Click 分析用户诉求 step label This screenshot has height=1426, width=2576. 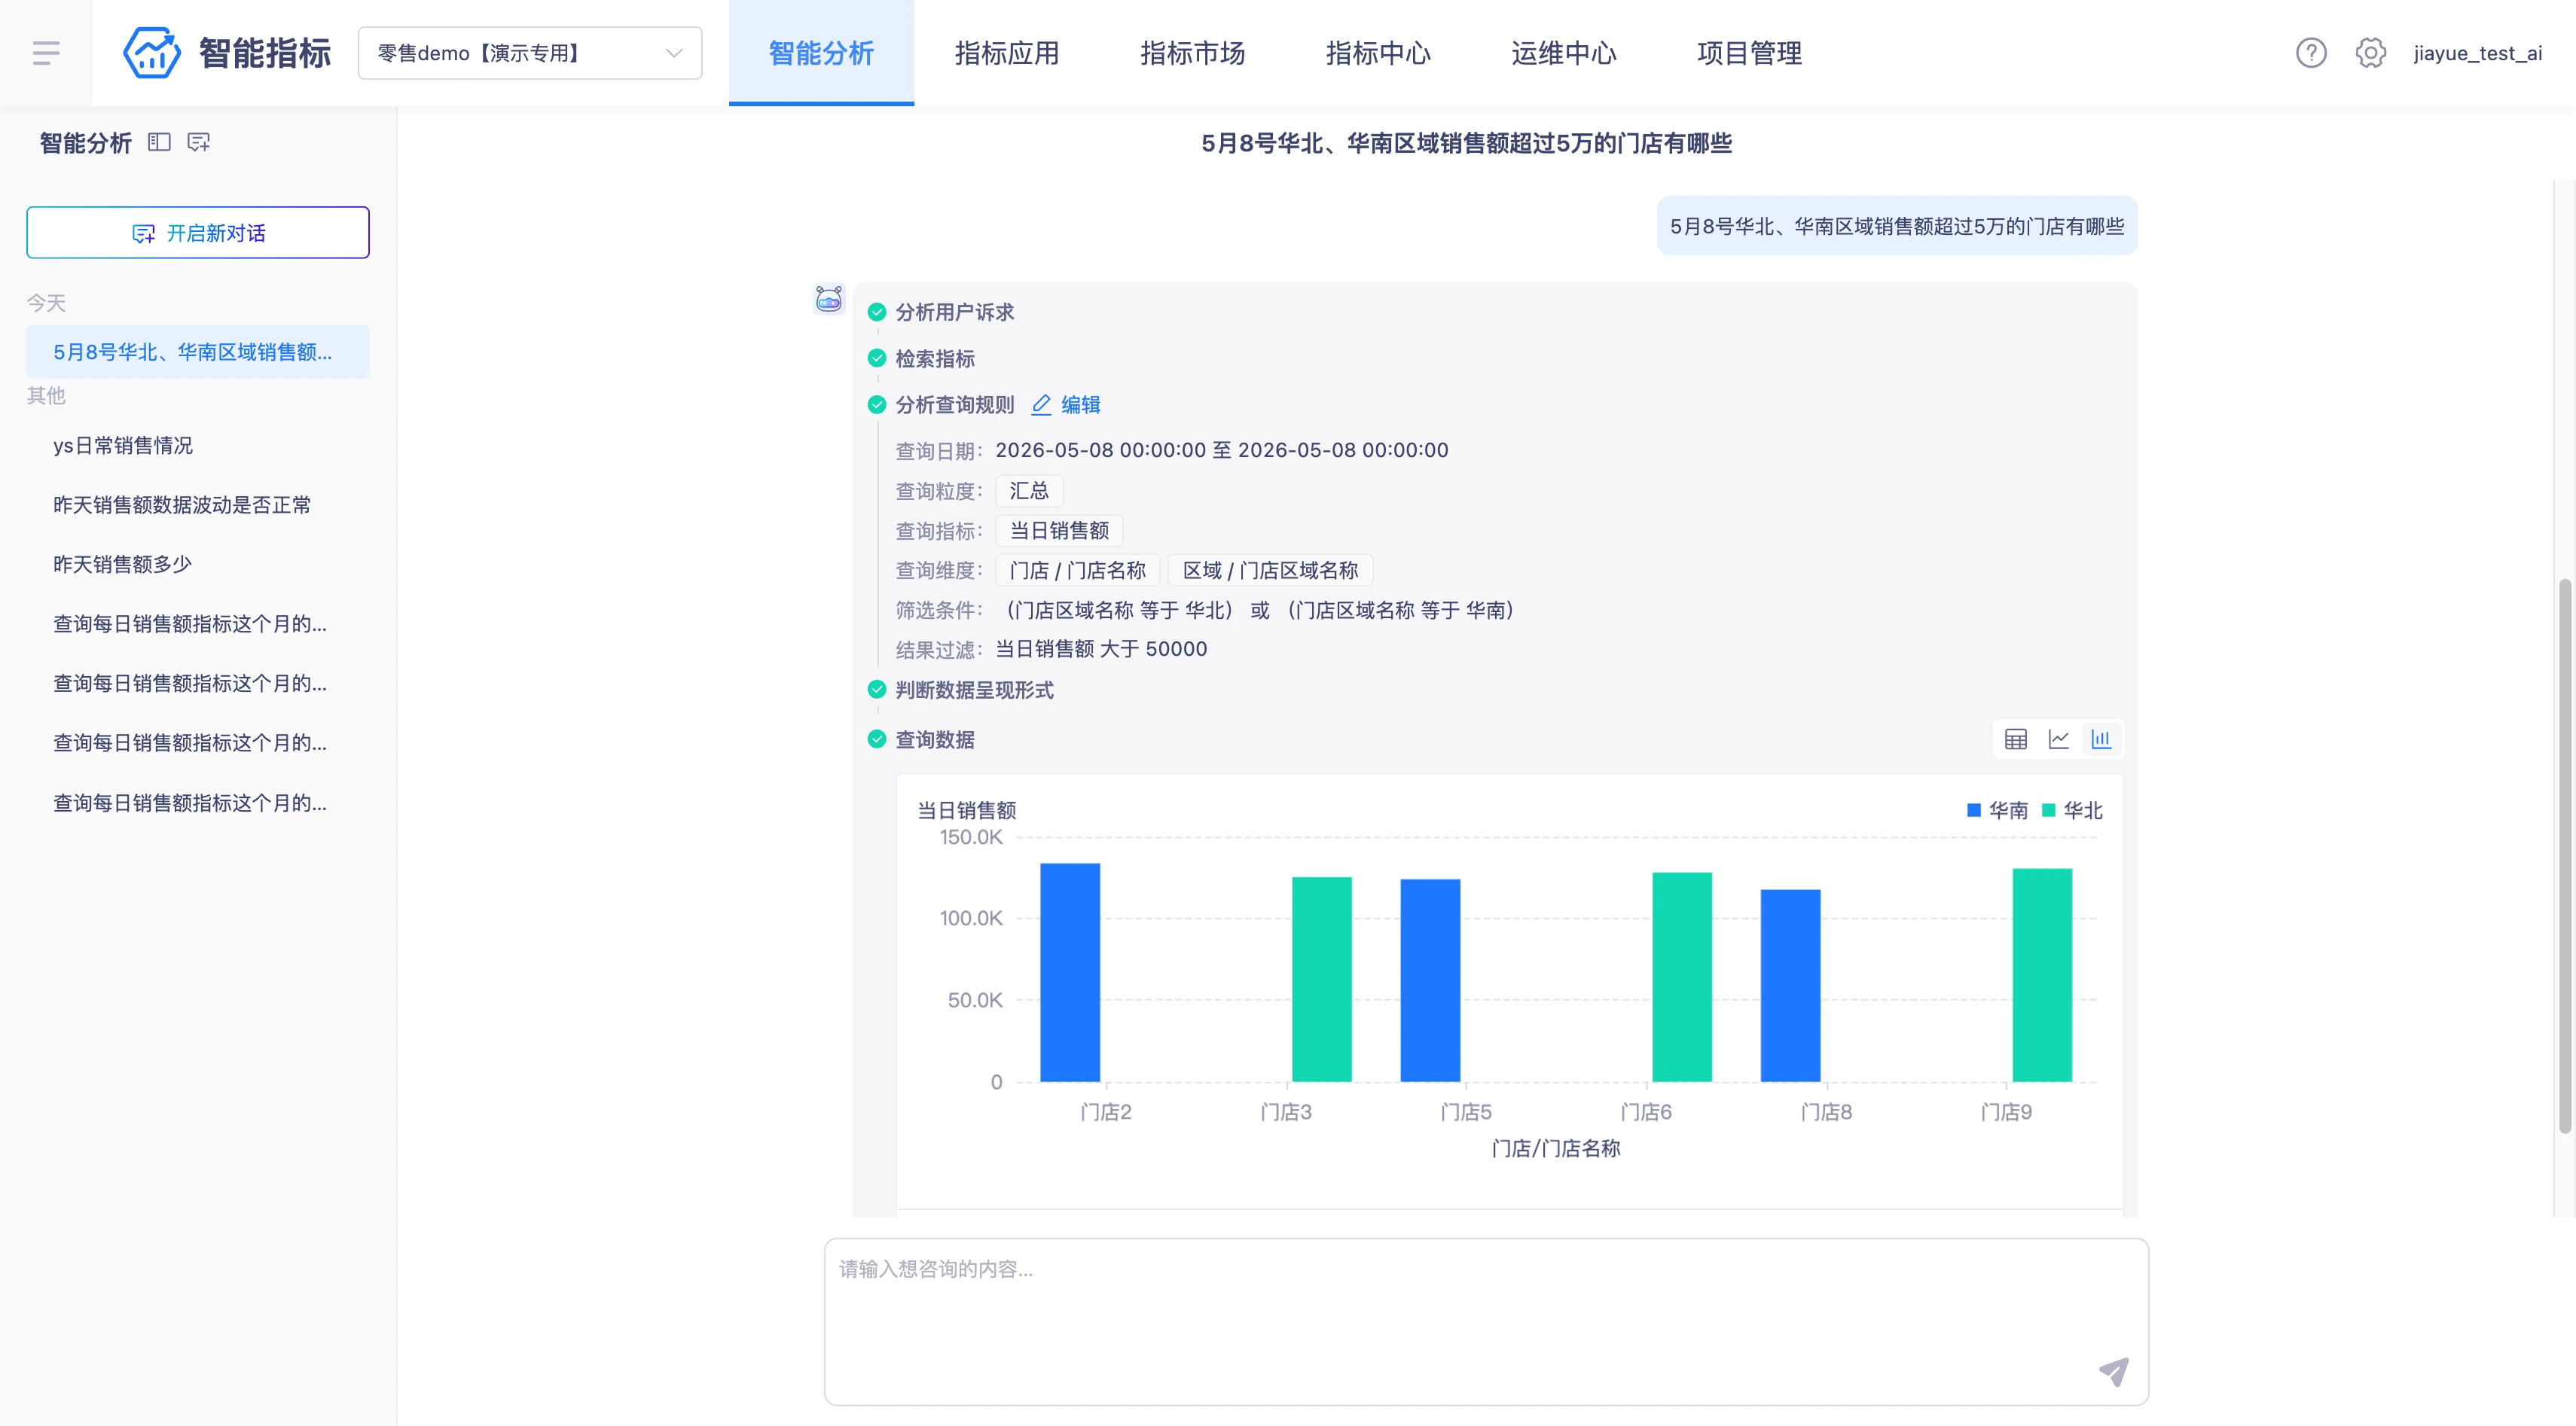[955, 312]
